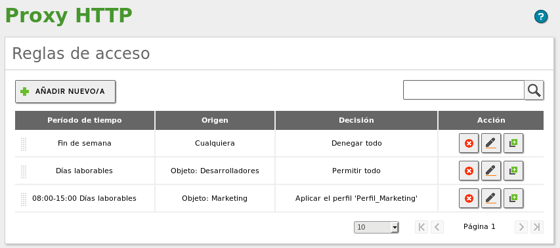560x248 pixels.
Task: Delete the Marketing rule
Action: 469,198
